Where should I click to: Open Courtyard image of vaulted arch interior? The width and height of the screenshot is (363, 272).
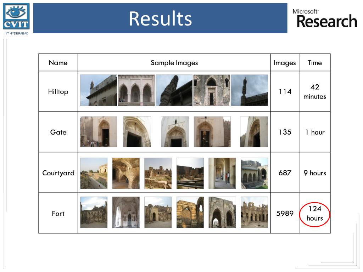pyautogui.click(x=126, y=174)
